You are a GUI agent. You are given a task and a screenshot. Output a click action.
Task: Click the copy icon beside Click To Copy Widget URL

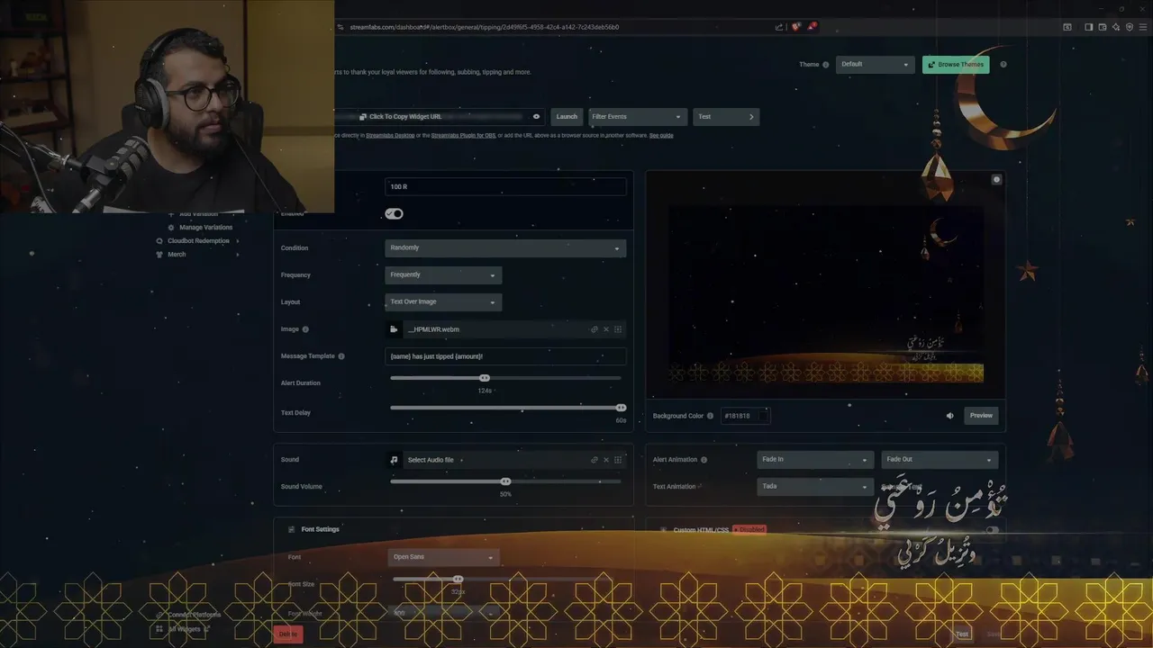[362, 117]
